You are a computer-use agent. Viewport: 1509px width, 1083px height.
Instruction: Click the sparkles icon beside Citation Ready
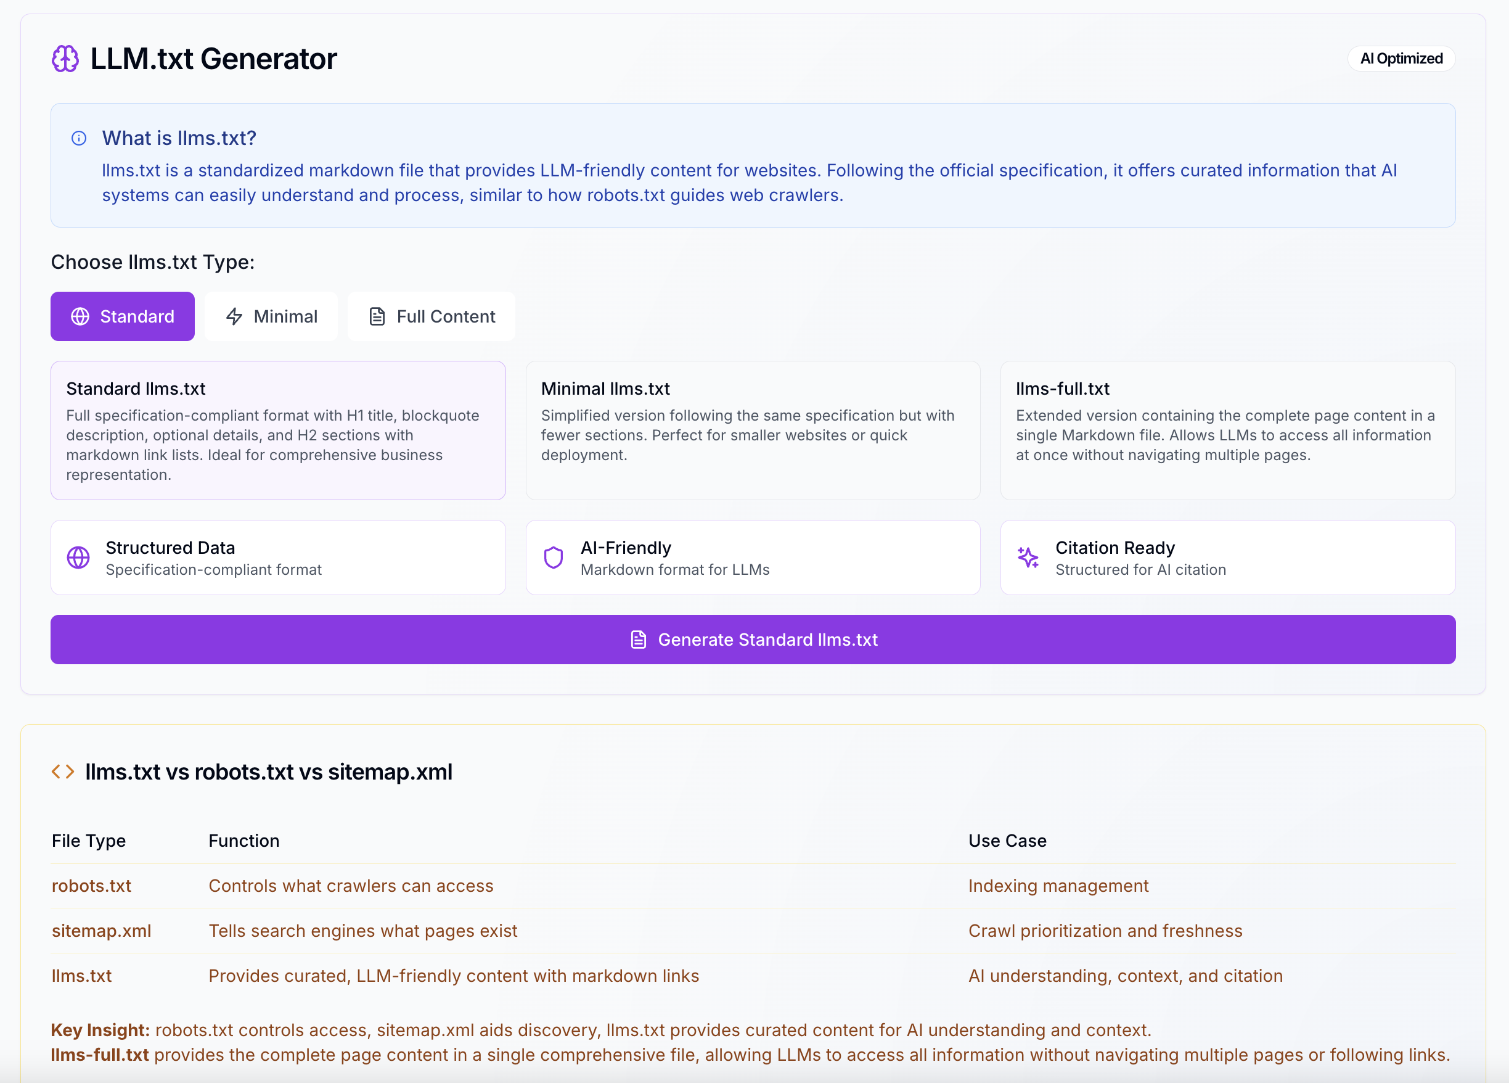(x=1028, y=558)
